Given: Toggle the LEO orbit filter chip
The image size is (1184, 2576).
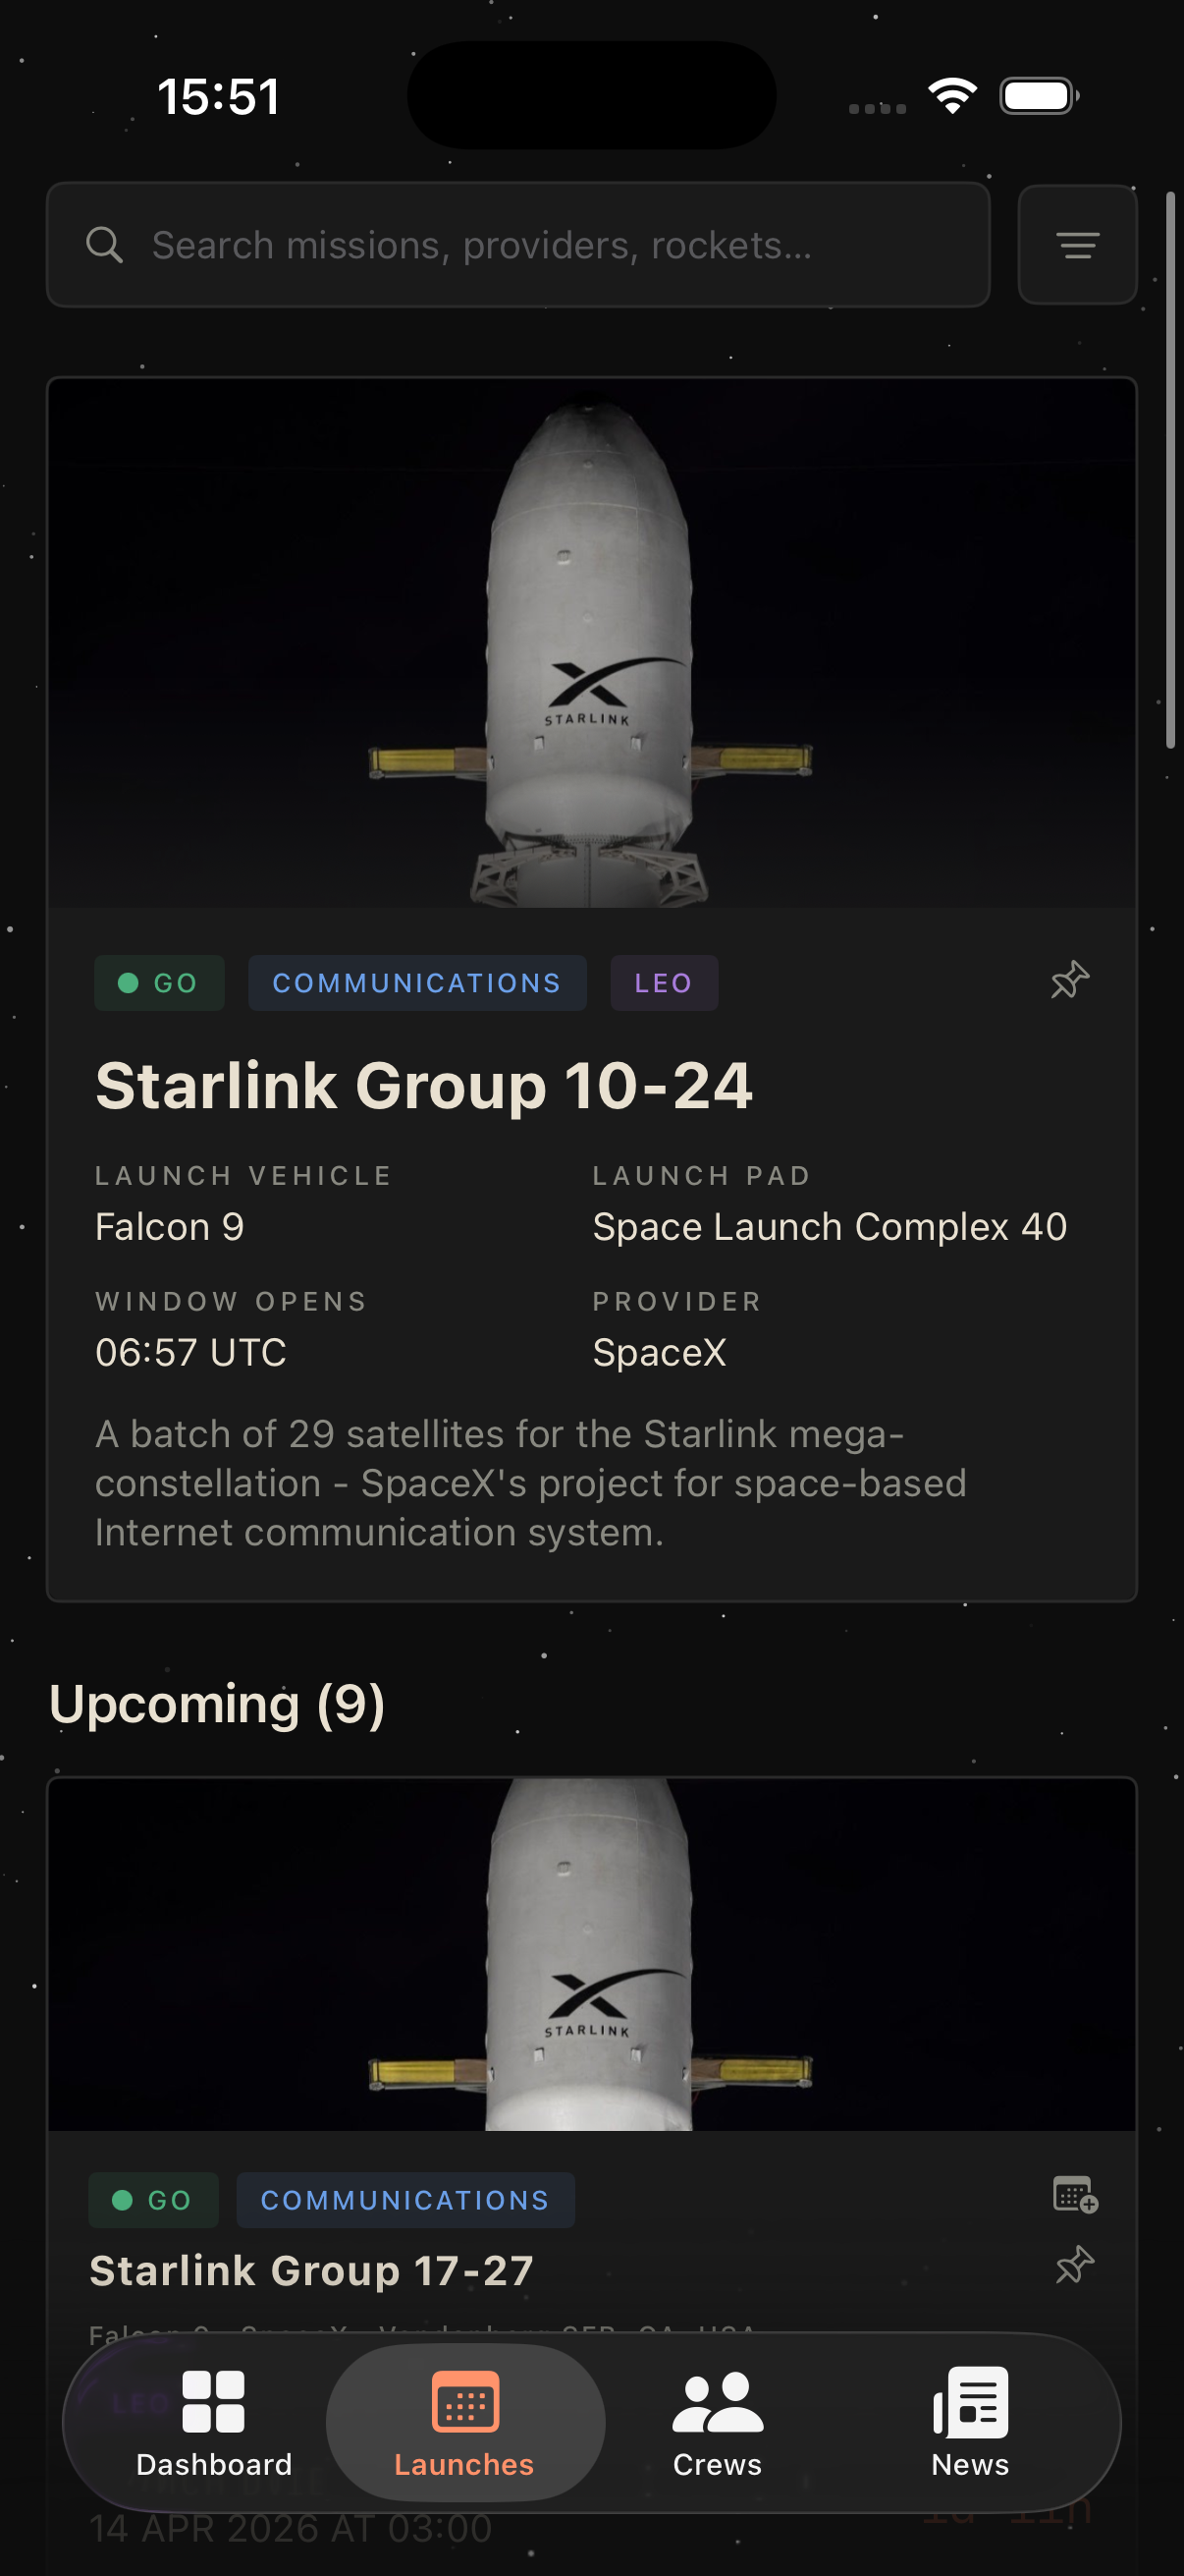Looking at the screenshot, I should (663, 982).
